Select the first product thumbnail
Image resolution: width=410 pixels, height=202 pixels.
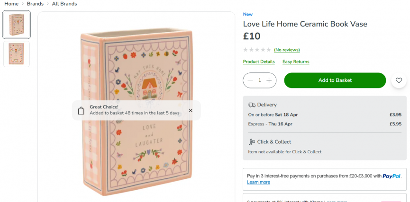click(x=17, y=25)
